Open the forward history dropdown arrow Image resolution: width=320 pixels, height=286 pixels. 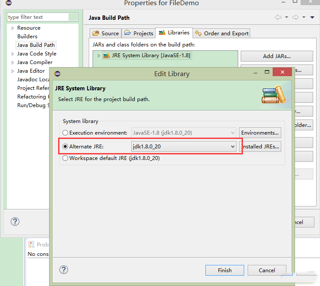coord(304,17)
